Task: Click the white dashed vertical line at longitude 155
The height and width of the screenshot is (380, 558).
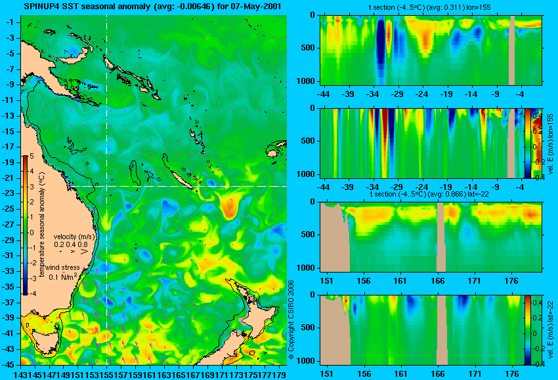Action: pyautogui.click(x=106, y=190)
